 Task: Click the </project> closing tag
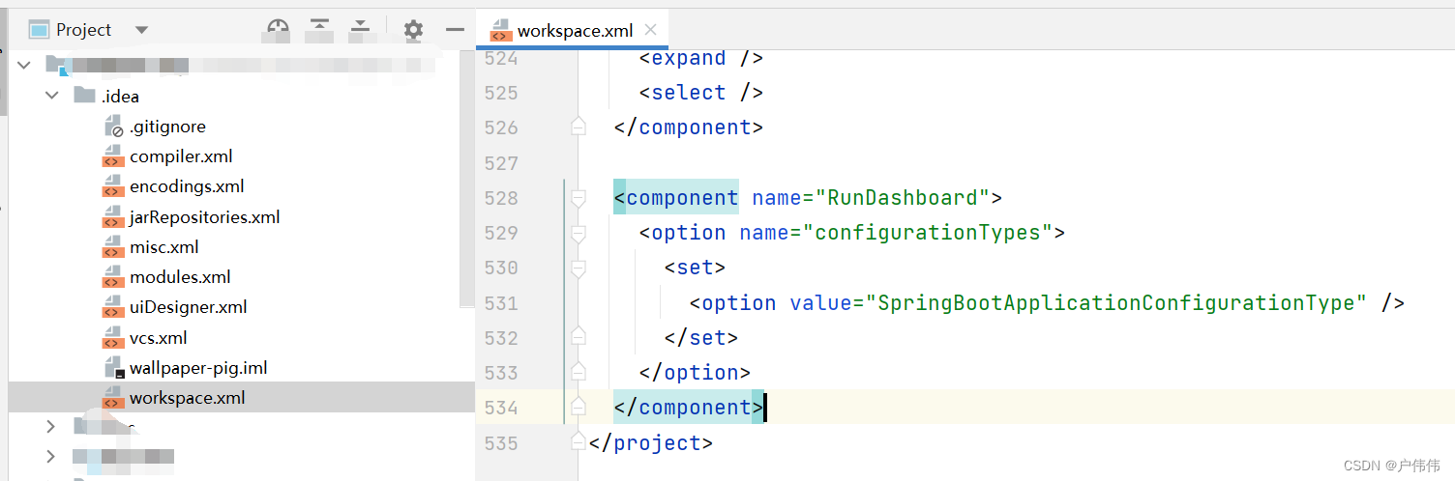tap(650, 442)
